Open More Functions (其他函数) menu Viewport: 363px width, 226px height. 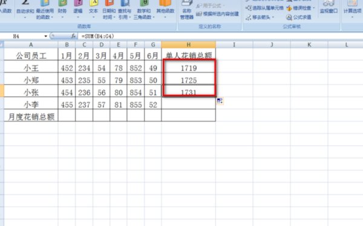point(165,10)
